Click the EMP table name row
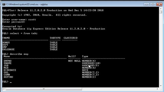Viewport: 164px width, 92px height. 5,47
